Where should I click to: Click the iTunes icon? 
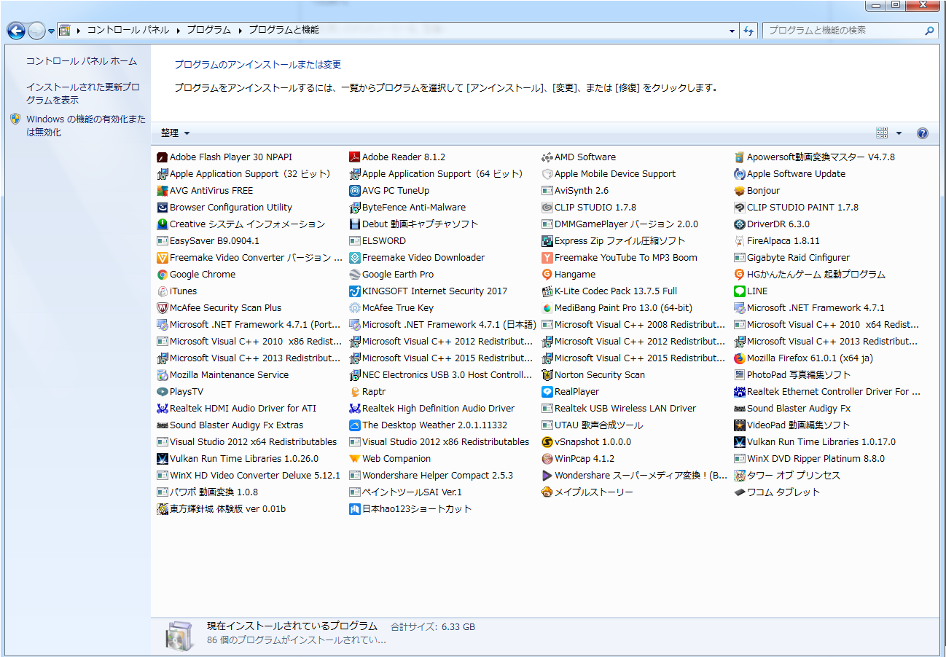163,291
